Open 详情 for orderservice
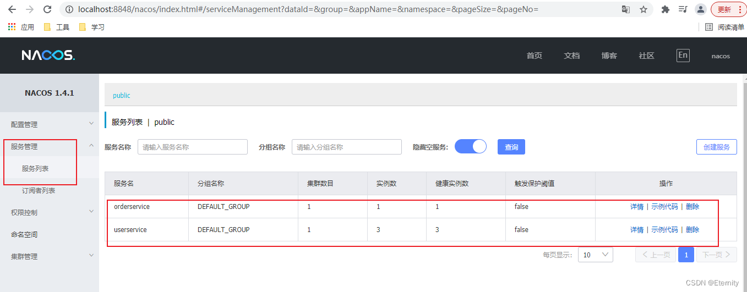Viewport: 747px width, 292px height. (637, 207)
